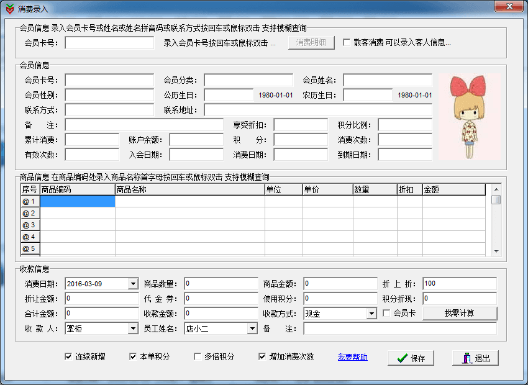The width and height of the screenshot is (528, 385).
Task: Click the 折让金额 field
Action: (102, 299)
